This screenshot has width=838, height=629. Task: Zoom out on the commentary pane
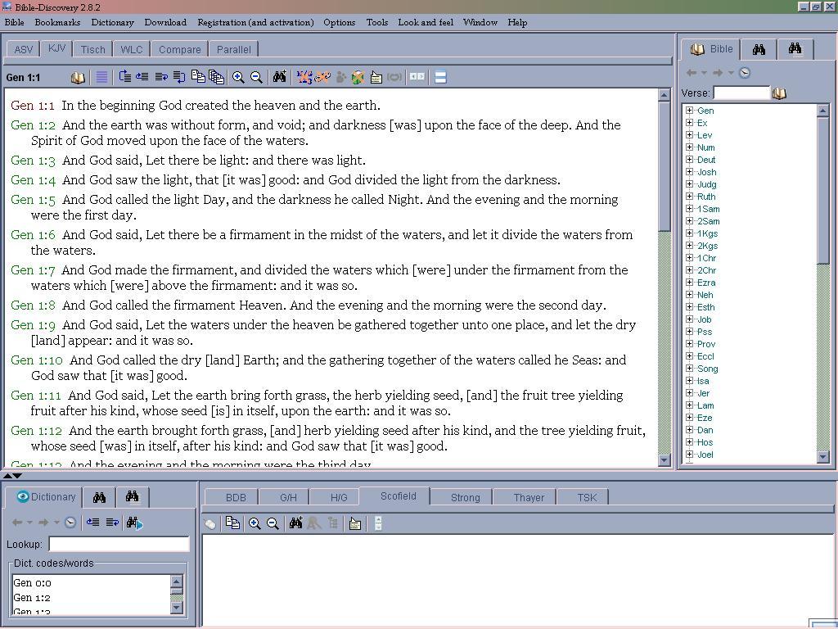point(273,523)
